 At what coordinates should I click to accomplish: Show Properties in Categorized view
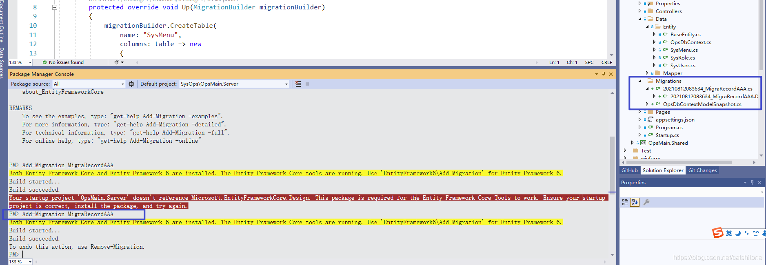click(625, 202)
